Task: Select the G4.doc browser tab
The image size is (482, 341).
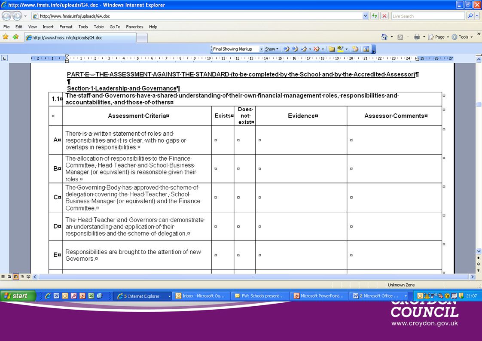Action: 80,37
